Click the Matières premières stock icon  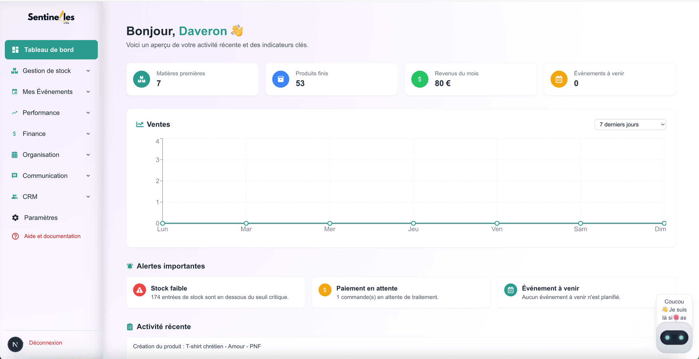(x=142, y=79)
